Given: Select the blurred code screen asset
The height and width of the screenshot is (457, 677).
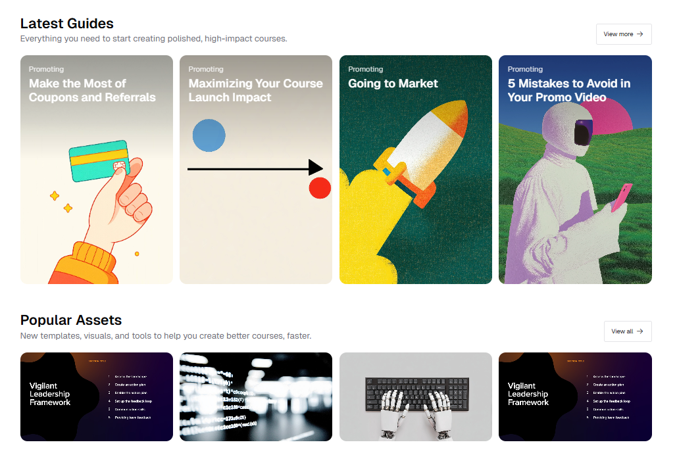Looking at the screenshot, I should coord(256,397).
